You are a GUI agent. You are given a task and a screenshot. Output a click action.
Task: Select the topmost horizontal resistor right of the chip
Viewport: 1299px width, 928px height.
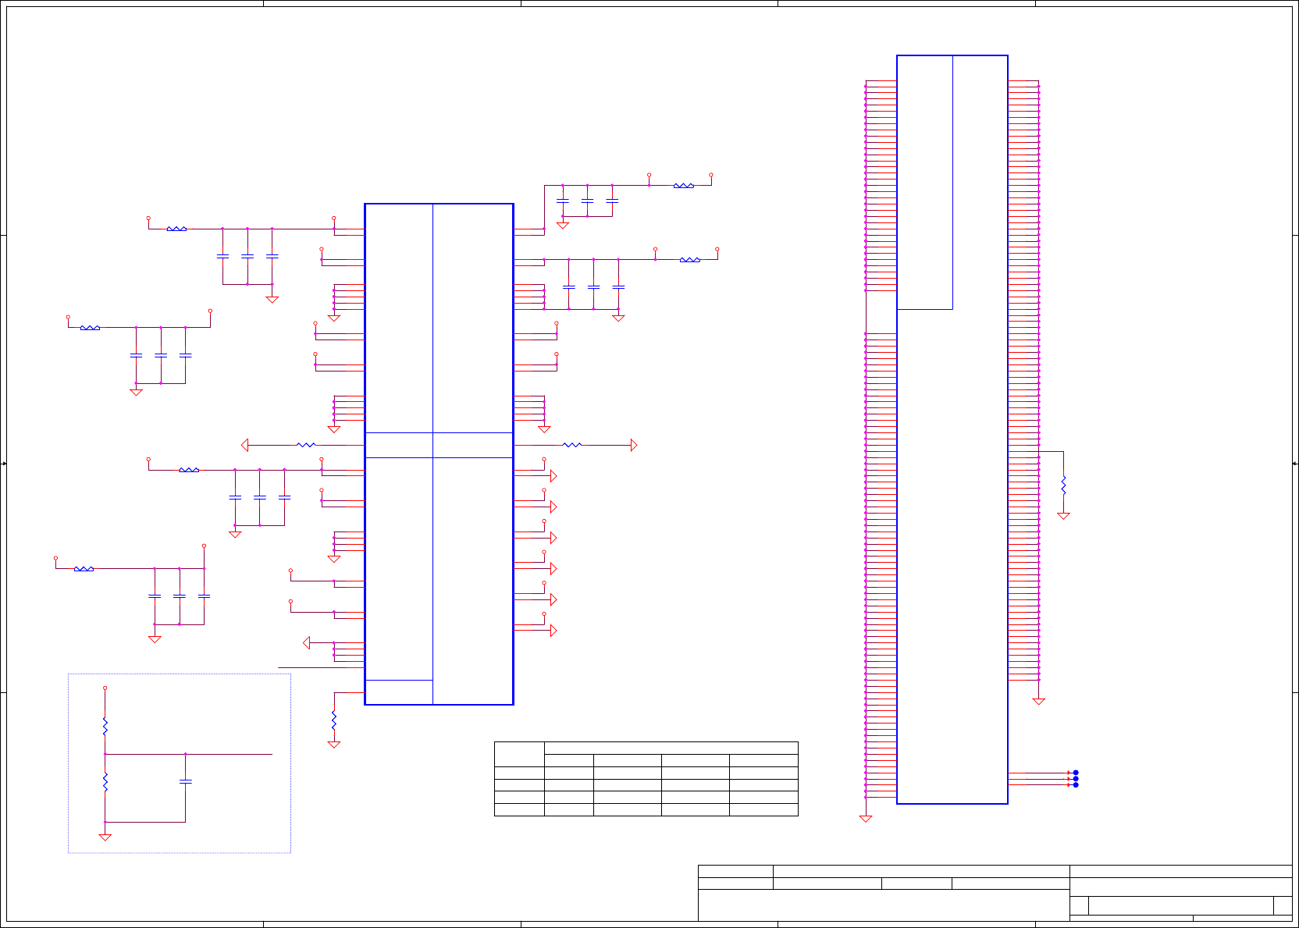[x=684, y=186]
